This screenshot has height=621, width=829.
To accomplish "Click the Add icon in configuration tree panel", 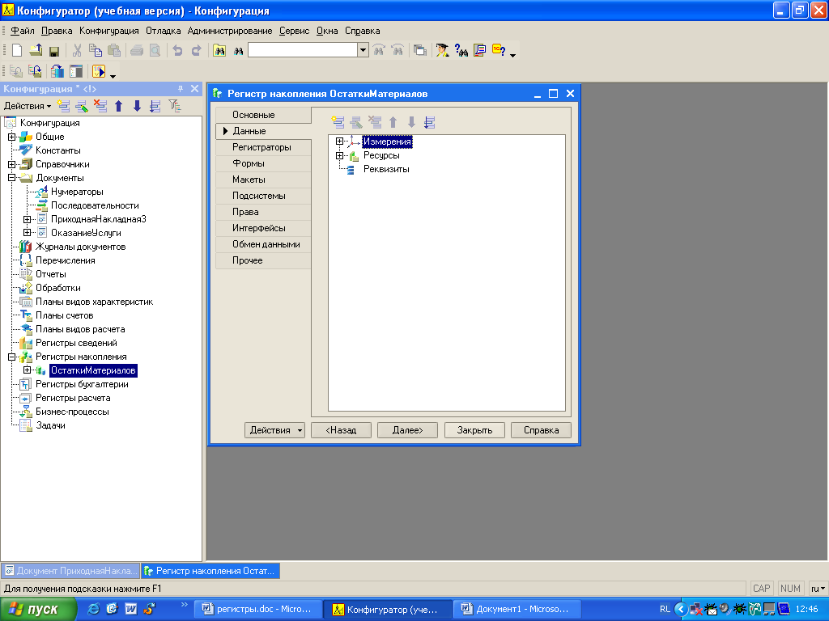I will [x=63, y=106].
